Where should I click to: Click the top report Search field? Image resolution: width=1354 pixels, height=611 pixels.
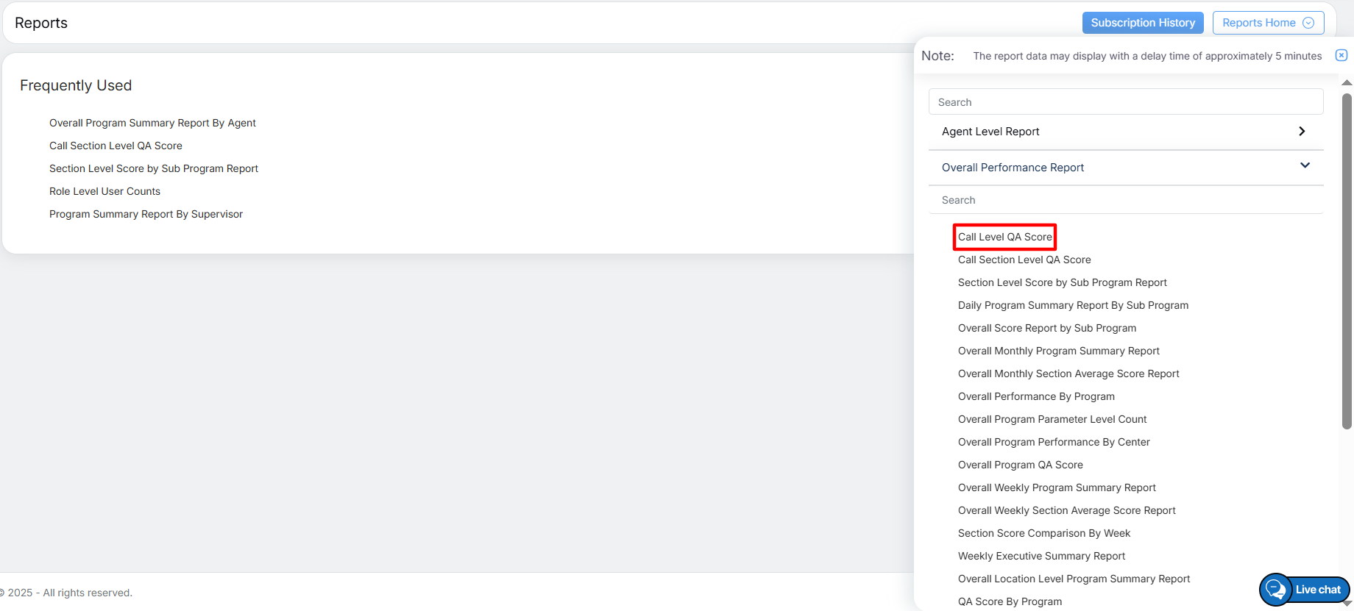(1125, 102)
